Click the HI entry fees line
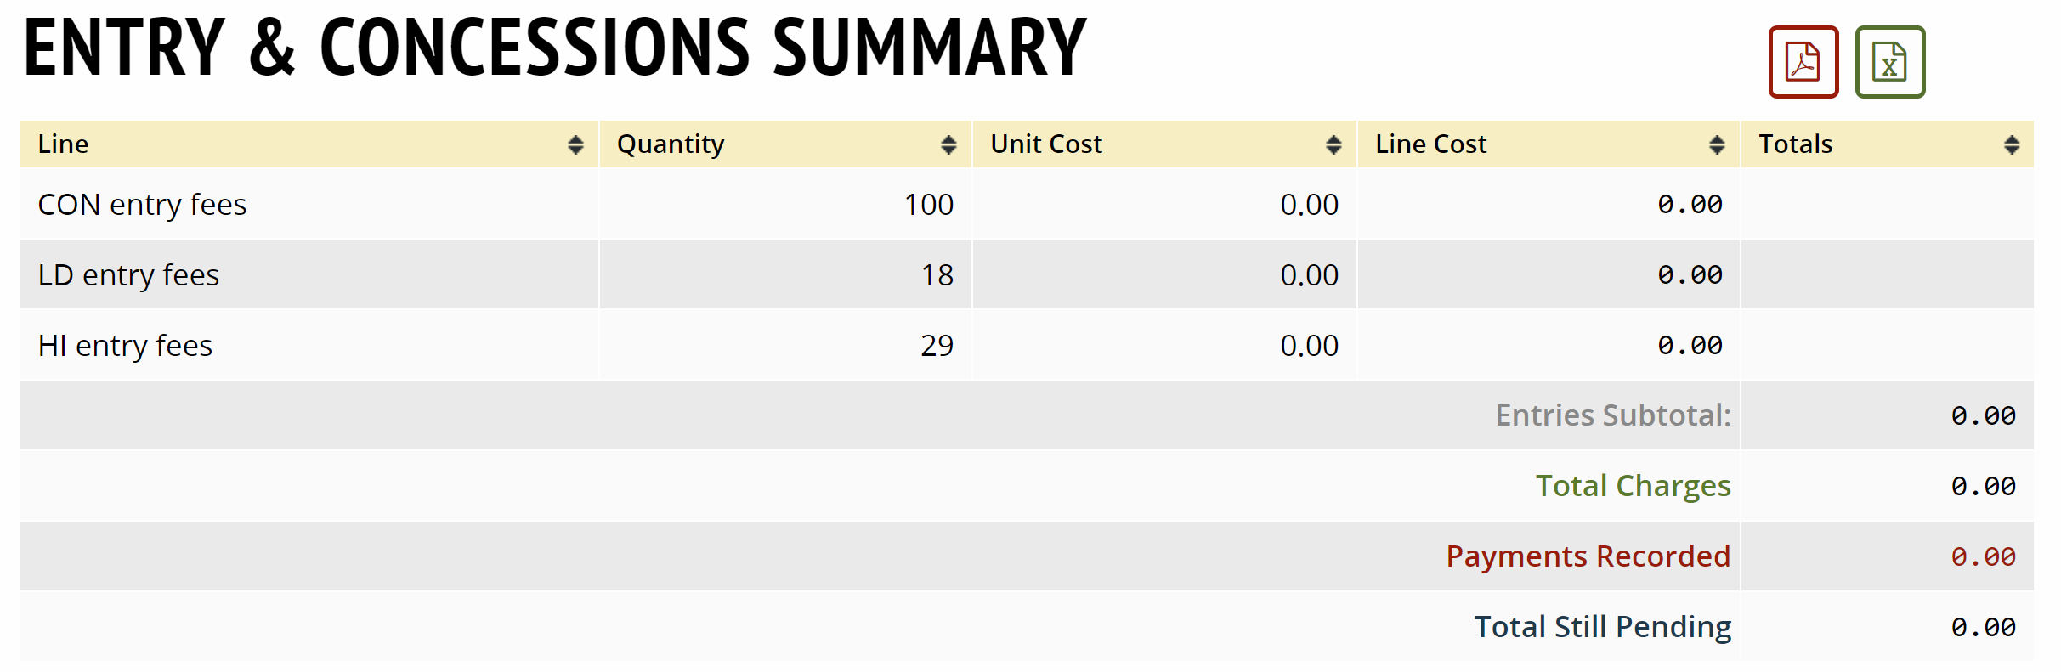Screen dimensions: 2061x672 tap(126, 346)
